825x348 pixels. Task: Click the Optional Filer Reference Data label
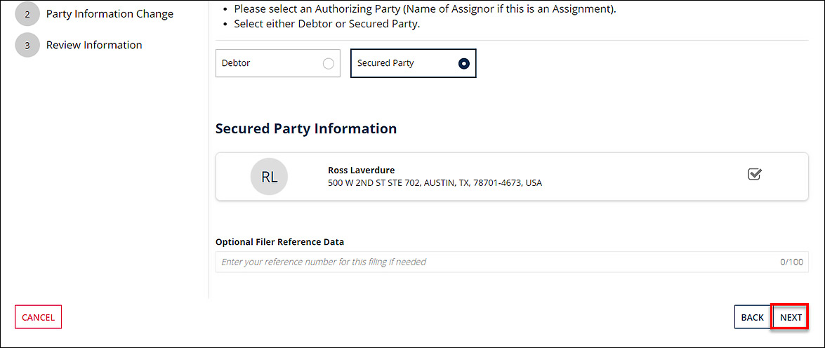tap(279, 242)
